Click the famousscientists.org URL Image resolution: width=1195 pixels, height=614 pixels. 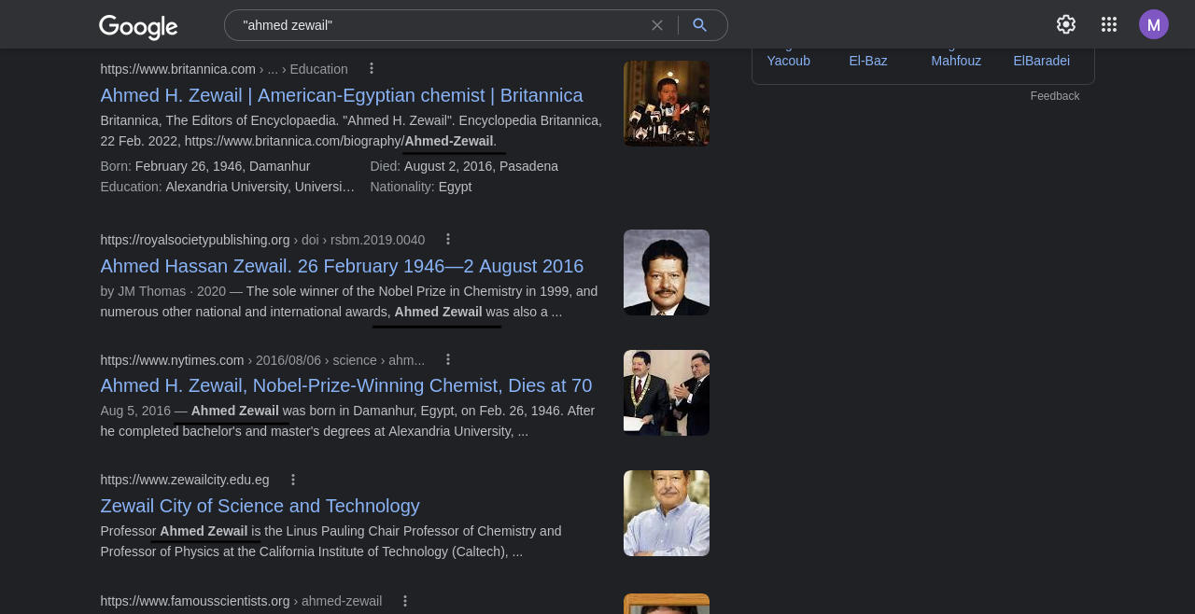click(241, 601)
